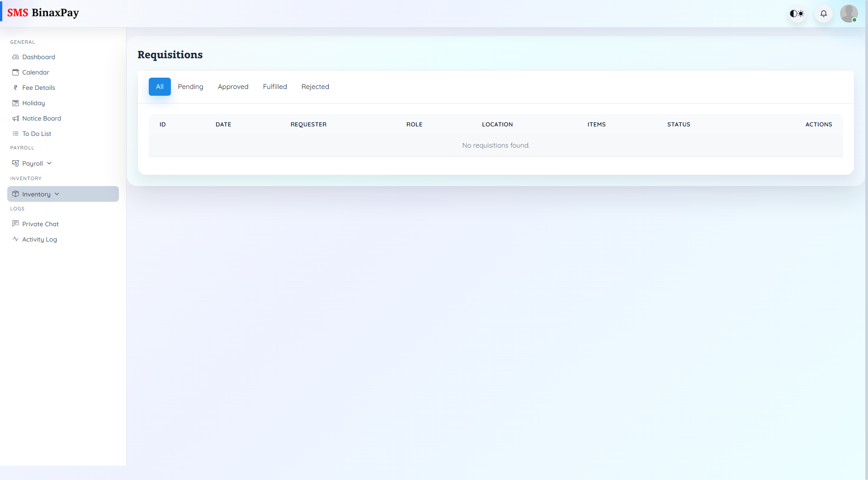
Task: View the Activity Log
Action: 39,239
